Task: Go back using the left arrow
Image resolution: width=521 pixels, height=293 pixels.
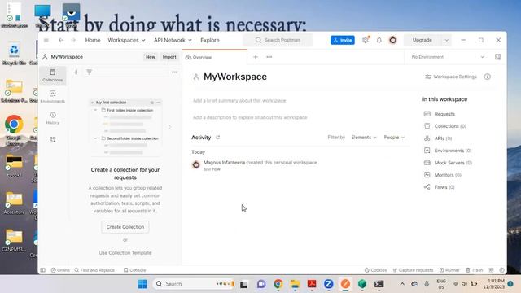Action: (61, 40)
